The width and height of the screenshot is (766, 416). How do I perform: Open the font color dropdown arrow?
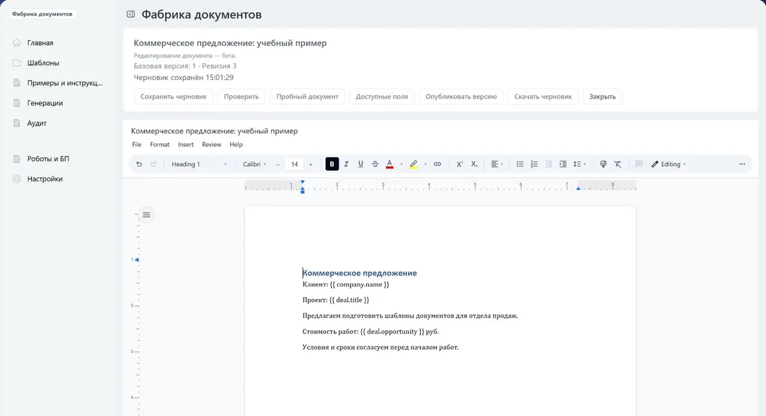pos(402,164)
